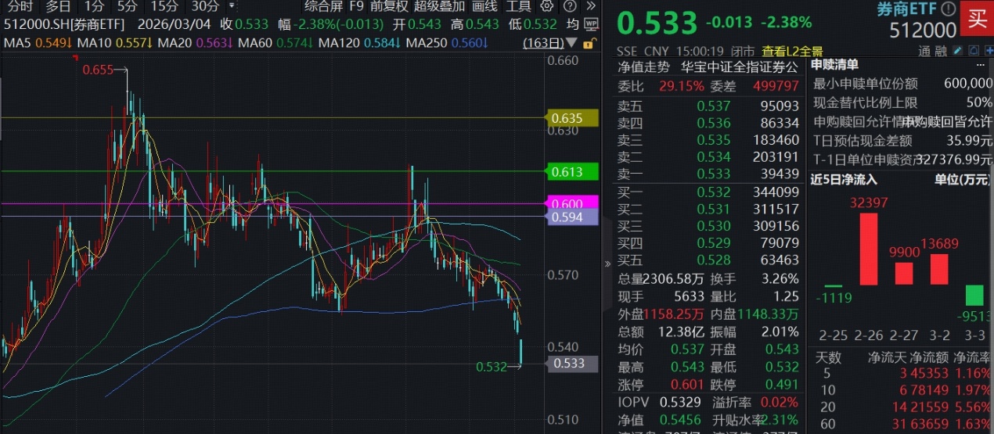Image resolution: width=994 pixels, height=434 pixels.
Task: Expand more toolbar items double-chevron
Action: click(592, 6)
